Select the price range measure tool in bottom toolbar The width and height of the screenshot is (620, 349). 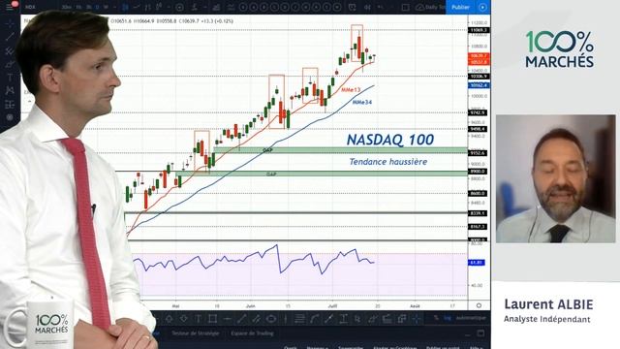343,319
